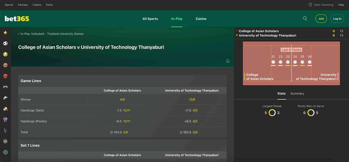Click point 22 ball marker
Image resolution: width=349 pixels, height=162 pixels.
(x=280, y=62)
